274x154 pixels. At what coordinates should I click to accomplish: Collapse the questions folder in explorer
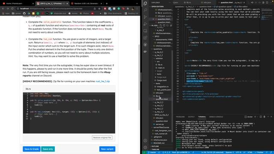coord(158,49)
